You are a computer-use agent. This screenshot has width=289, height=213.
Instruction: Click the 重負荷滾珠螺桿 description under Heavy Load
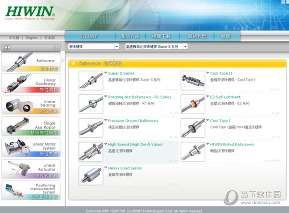click(120, 174)
